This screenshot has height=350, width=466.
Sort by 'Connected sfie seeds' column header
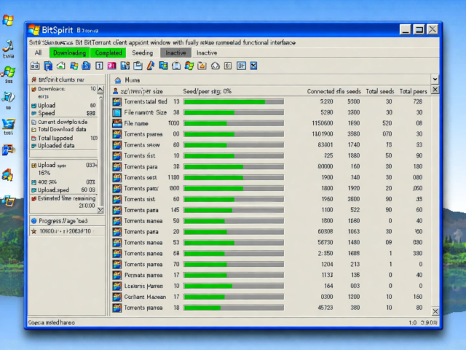click(333, 91)
